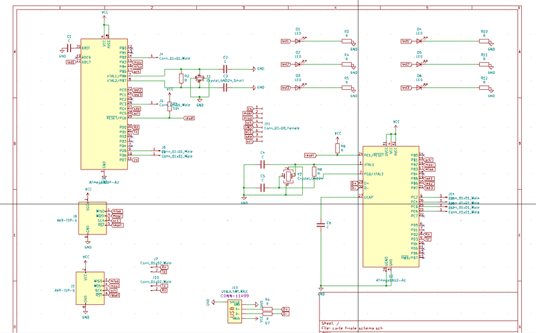Select capacitor C6 on the UCAP line
The width and height of the screenshot is (536, 333).
[x=321, y=225]
